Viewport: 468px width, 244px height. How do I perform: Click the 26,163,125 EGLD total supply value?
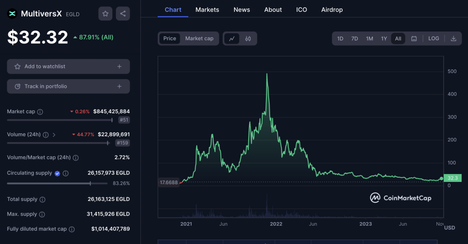(109, 199)
